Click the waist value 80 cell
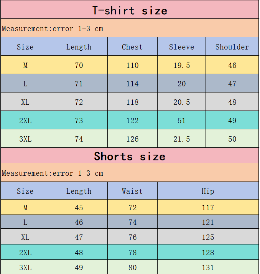Image resolution: width=260 pixels, height=274 pixels. 132,267
